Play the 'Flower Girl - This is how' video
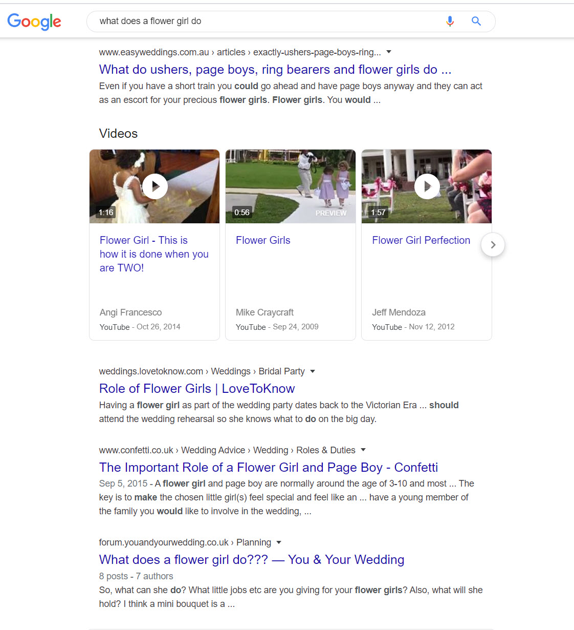This screenshot has width=574, height=630. [154, 186]
